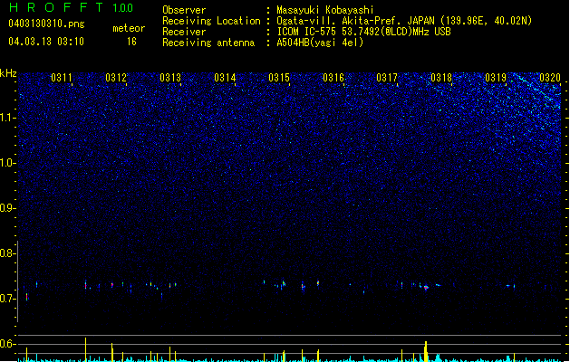Click the 1.0 kHz frequency label
The height and width of the screenshot is (362, 570).
tap(7, 163)
